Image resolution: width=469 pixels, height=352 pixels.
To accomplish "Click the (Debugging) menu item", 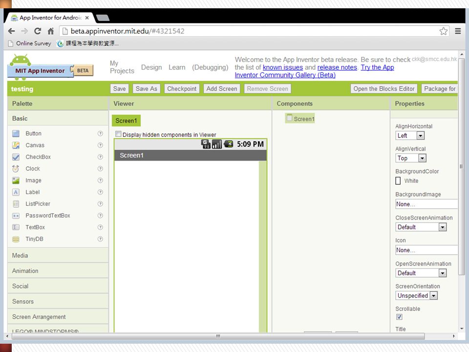I will [x=210, y=67].
